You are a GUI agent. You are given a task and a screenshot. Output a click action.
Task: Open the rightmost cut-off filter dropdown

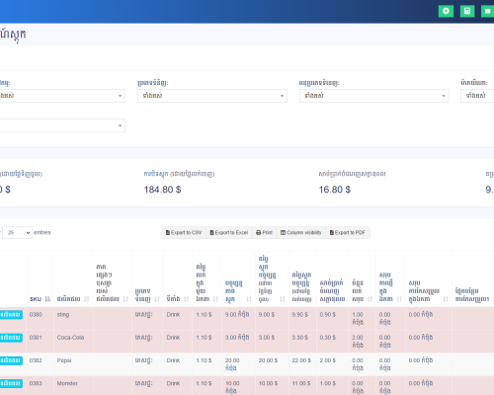click(477, 96)
